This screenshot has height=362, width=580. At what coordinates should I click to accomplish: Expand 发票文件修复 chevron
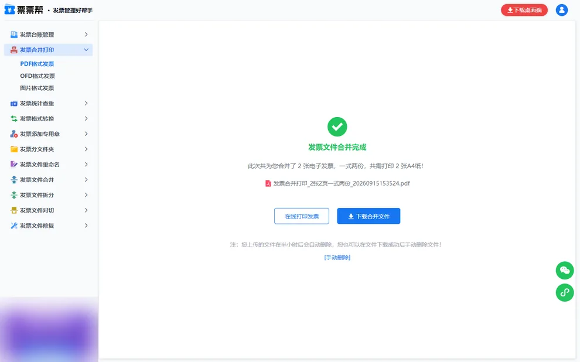tap(86, 225)
